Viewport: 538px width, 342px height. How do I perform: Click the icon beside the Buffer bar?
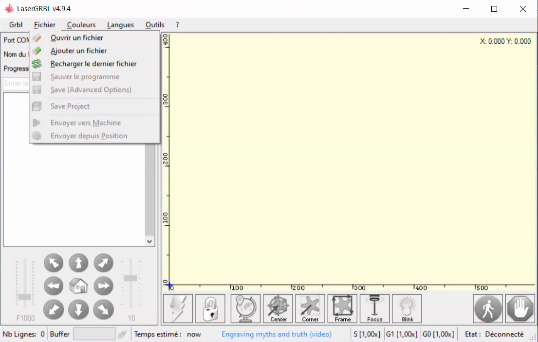(x=122, y=334)
